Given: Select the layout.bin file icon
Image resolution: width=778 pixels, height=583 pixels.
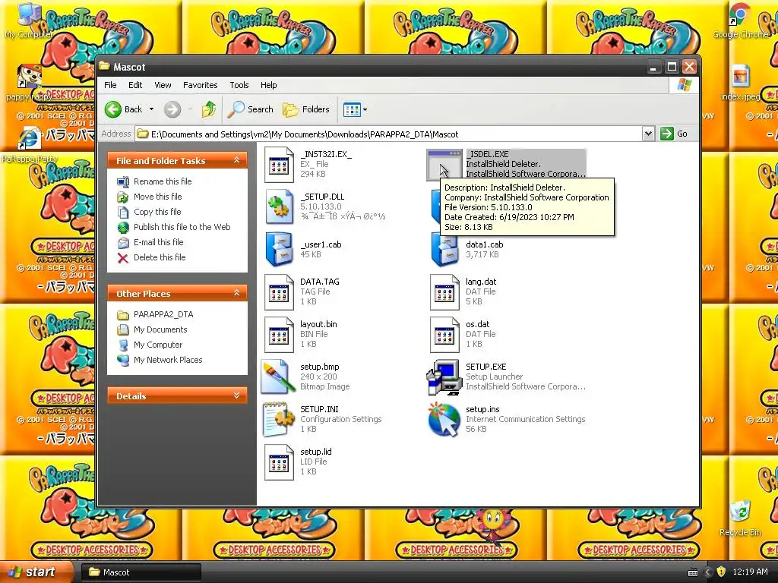Looking at the screenshot, I should 279,335.
